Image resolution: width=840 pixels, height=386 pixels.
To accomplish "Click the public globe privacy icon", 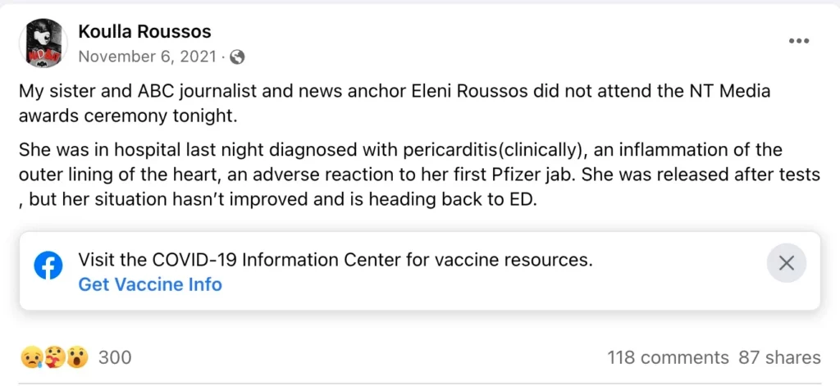I will 237,57.
